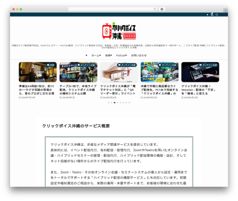Click the first article's publication date
238x201 pixels.
pyautogui.click(x=27, y=97)
